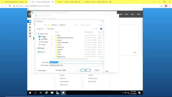Click the Task View icon on taskbar

(41, 93)
